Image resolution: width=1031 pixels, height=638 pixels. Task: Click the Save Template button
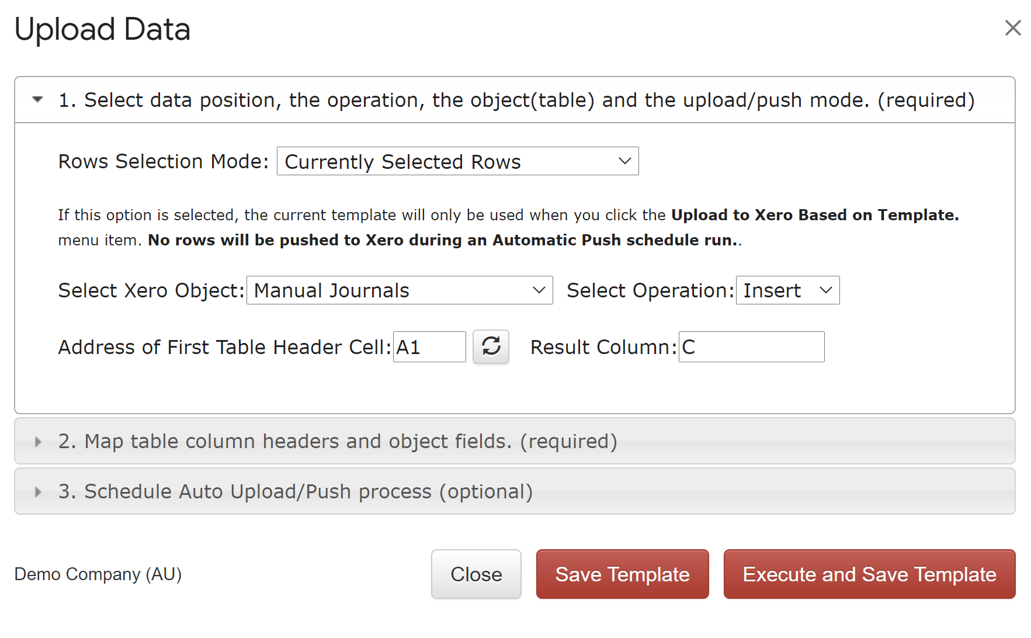click(622, 574)
